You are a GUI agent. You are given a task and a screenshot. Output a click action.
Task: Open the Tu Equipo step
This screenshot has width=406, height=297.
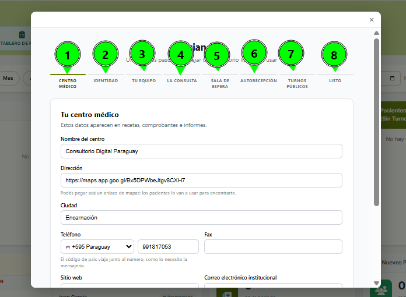click(x=143, y=80)
